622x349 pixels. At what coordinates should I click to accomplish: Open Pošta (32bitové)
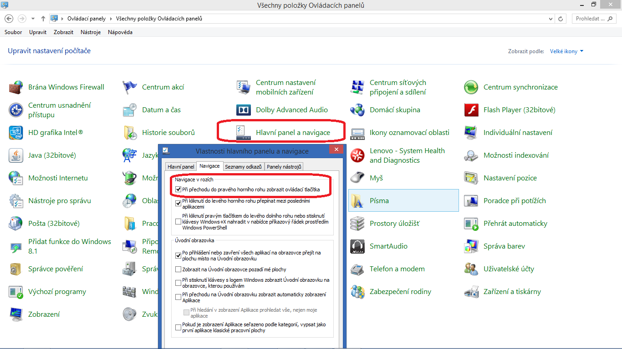pyautogui.click(x=44, y=224)
